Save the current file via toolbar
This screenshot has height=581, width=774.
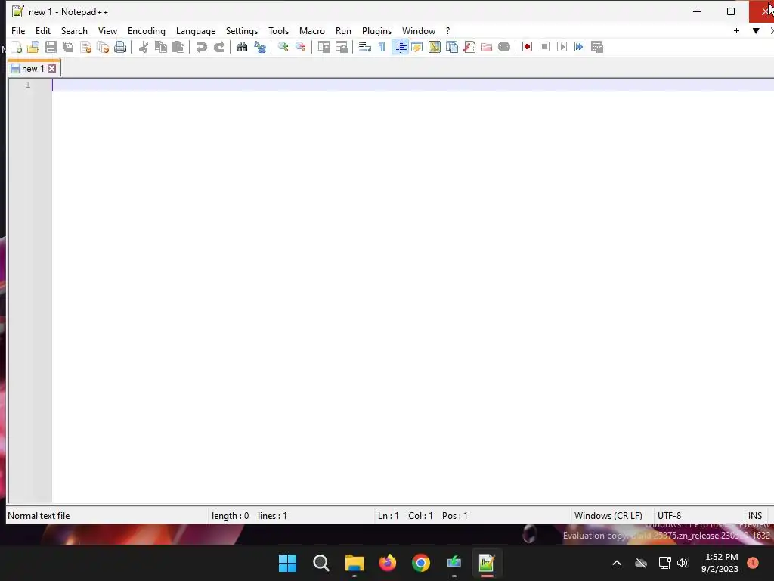51,47
